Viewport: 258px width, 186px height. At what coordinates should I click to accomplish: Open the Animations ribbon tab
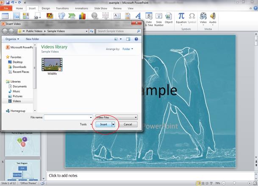click(81, 8)
